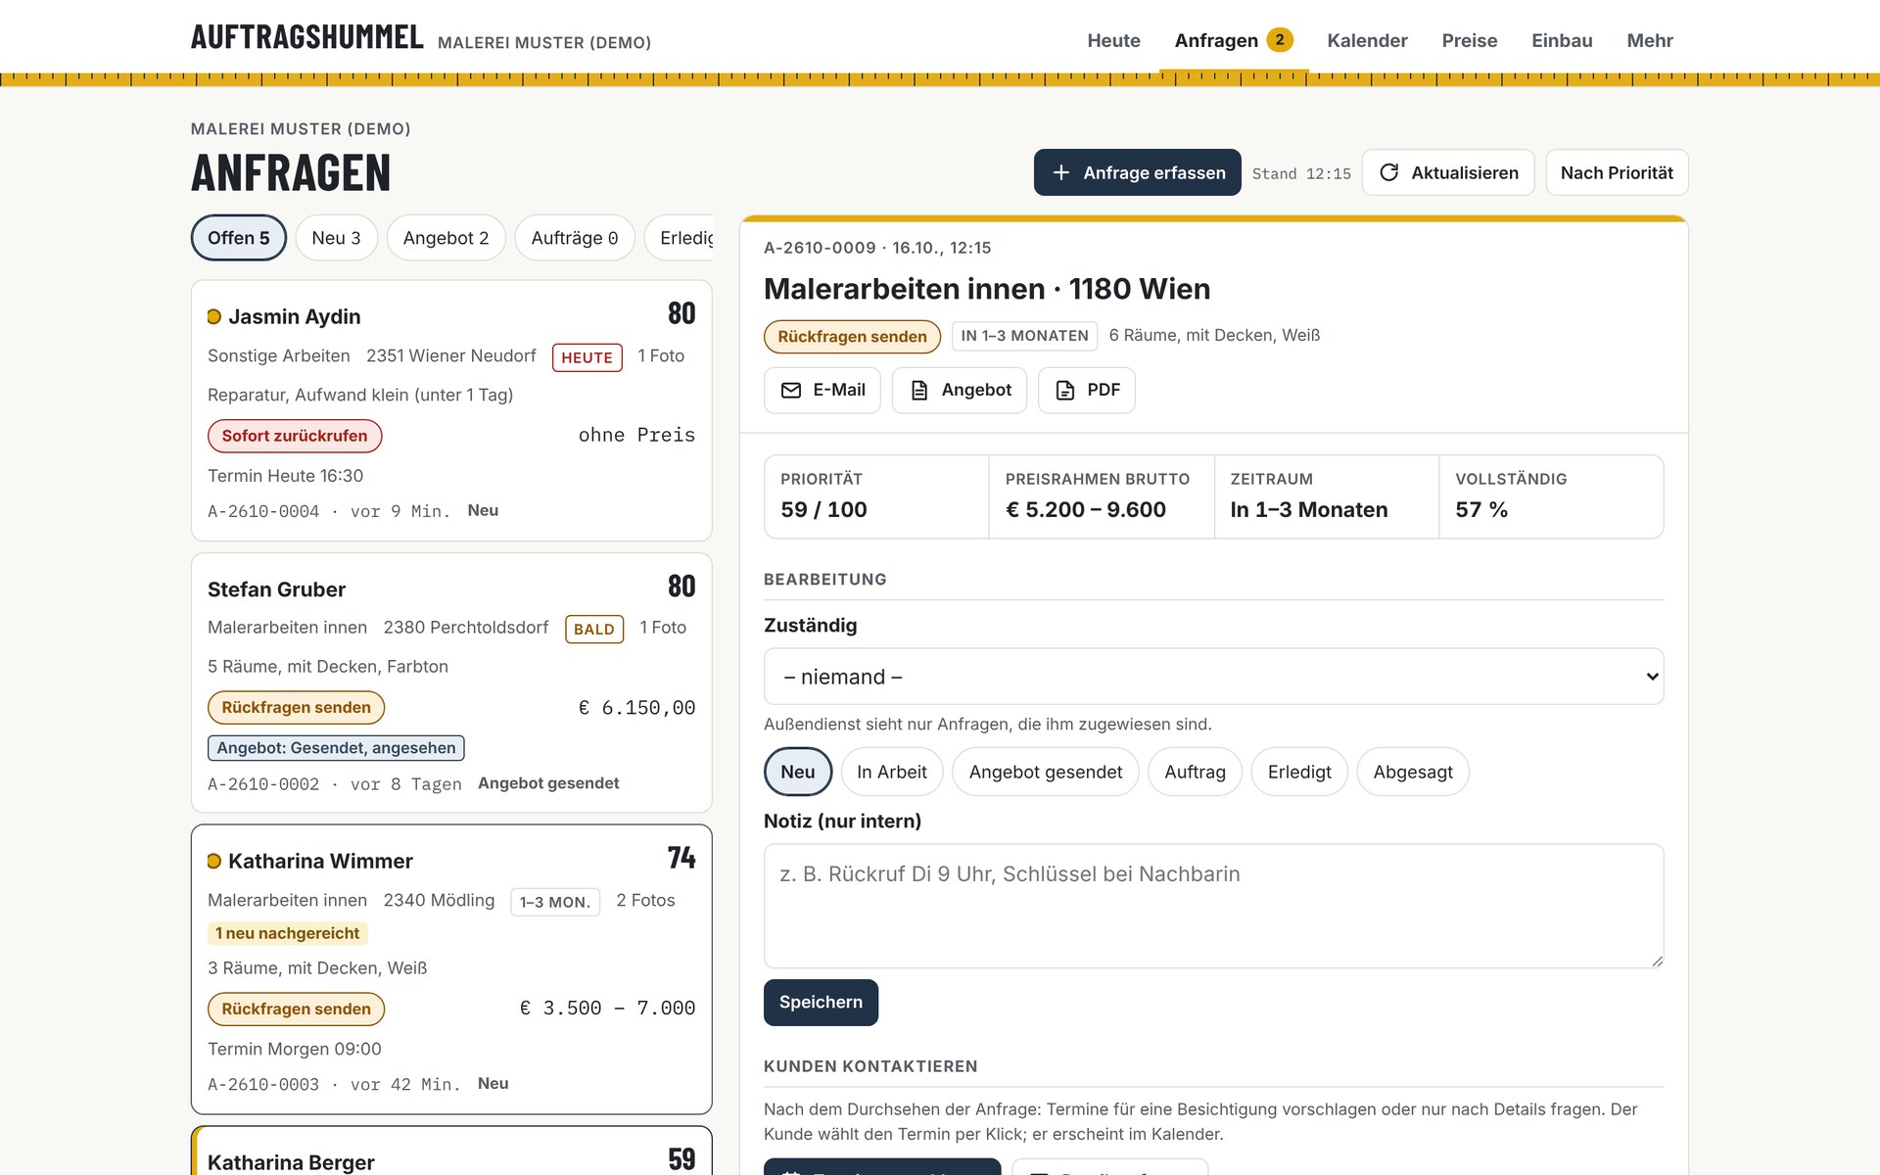Click the Aktualisieren button
This screenshot has width=1880, height=1175.
1448,172
